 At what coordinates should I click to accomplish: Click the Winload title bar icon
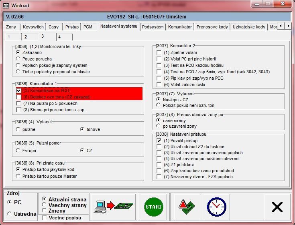click(6, 5)
